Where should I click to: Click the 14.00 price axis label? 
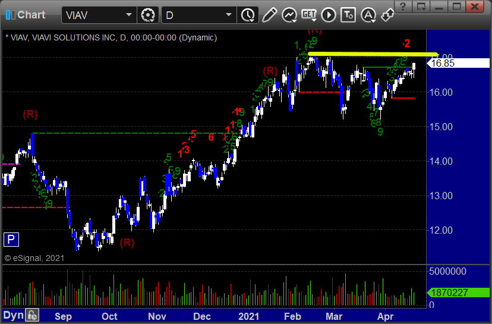click(x=441, y=161)
